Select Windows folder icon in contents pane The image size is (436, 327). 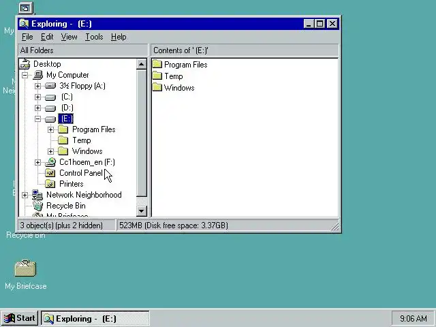(157, 88)
